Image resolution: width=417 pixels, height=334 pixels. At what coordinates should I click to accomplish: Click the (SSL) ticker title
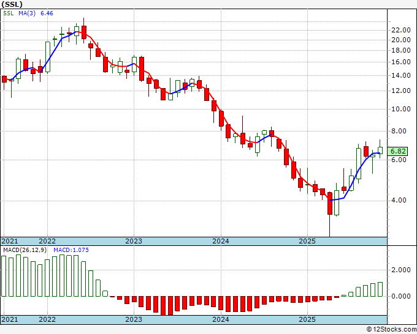[x=12, y=4]
